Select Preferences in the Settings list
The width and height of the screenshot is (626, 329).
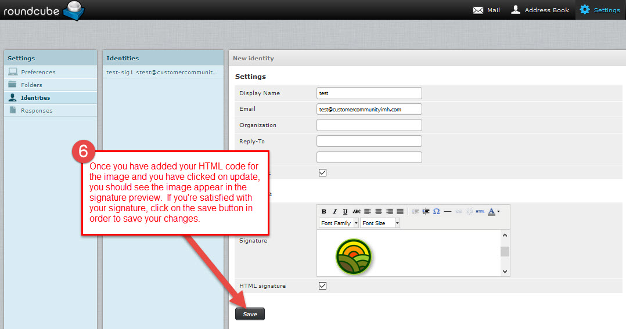(38, 73)
